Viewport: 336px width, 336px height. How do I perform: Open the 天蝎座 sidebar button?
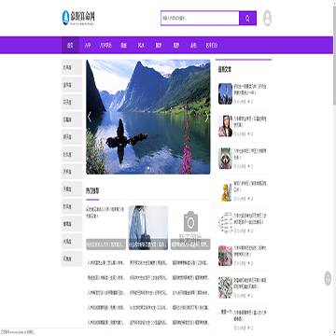(72, 189)
